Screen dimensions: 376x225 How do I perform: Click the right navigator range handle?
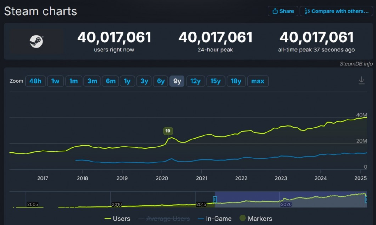coord(366,199)
